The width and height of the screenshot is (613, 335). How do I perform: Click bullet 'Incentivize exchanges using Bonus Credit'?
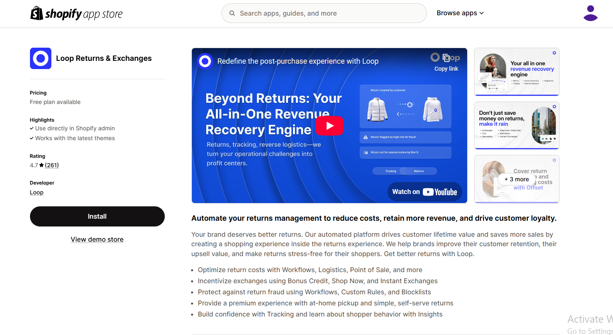pos(318,281)
